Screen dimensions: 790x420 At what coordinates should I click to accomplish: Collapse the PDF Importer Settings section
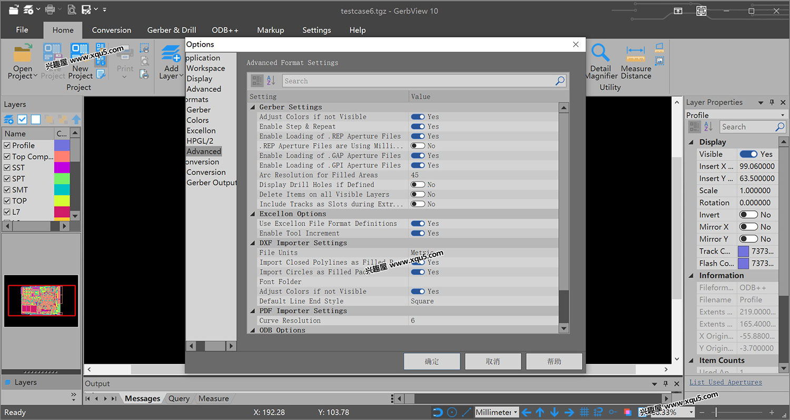pyautogui.click(x=253, y=311)
